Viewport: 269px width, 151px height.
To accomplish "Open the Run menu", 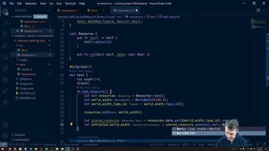I will pyautogui.click(x=59, y=3).
